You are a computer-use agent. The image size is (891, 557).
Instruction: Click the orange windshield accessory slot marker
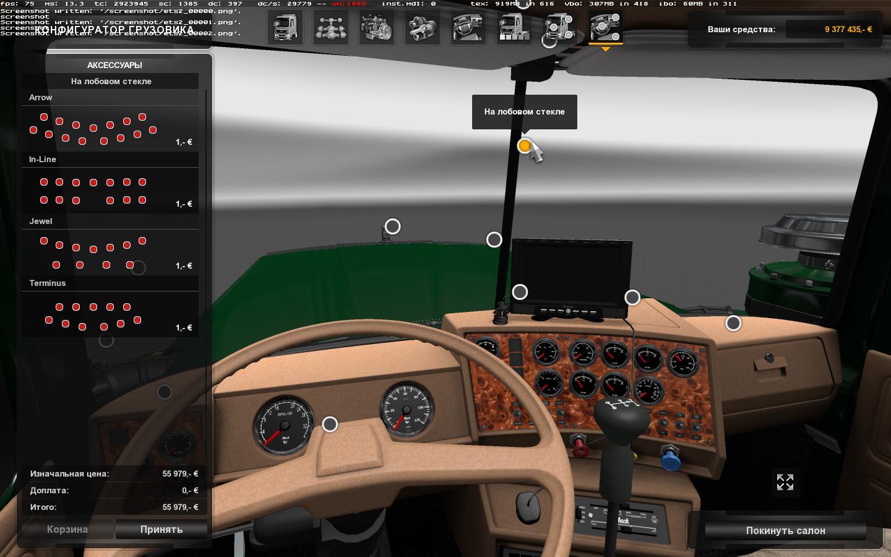[524, 146]
